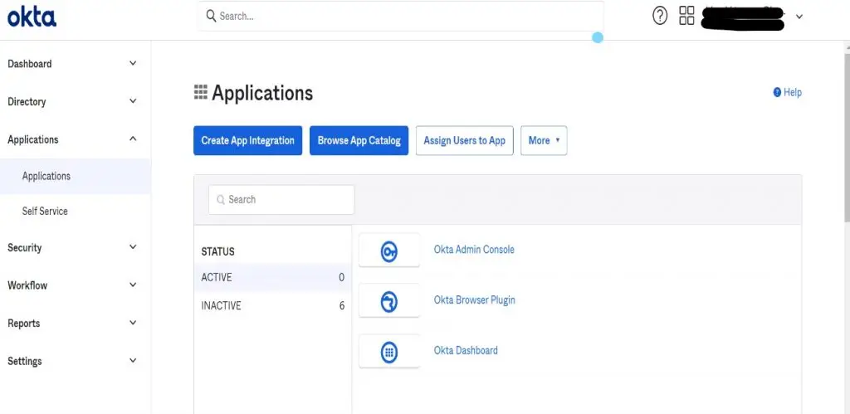
Task: Filter by INACTIVE status
Action: (x=272, y=305)
